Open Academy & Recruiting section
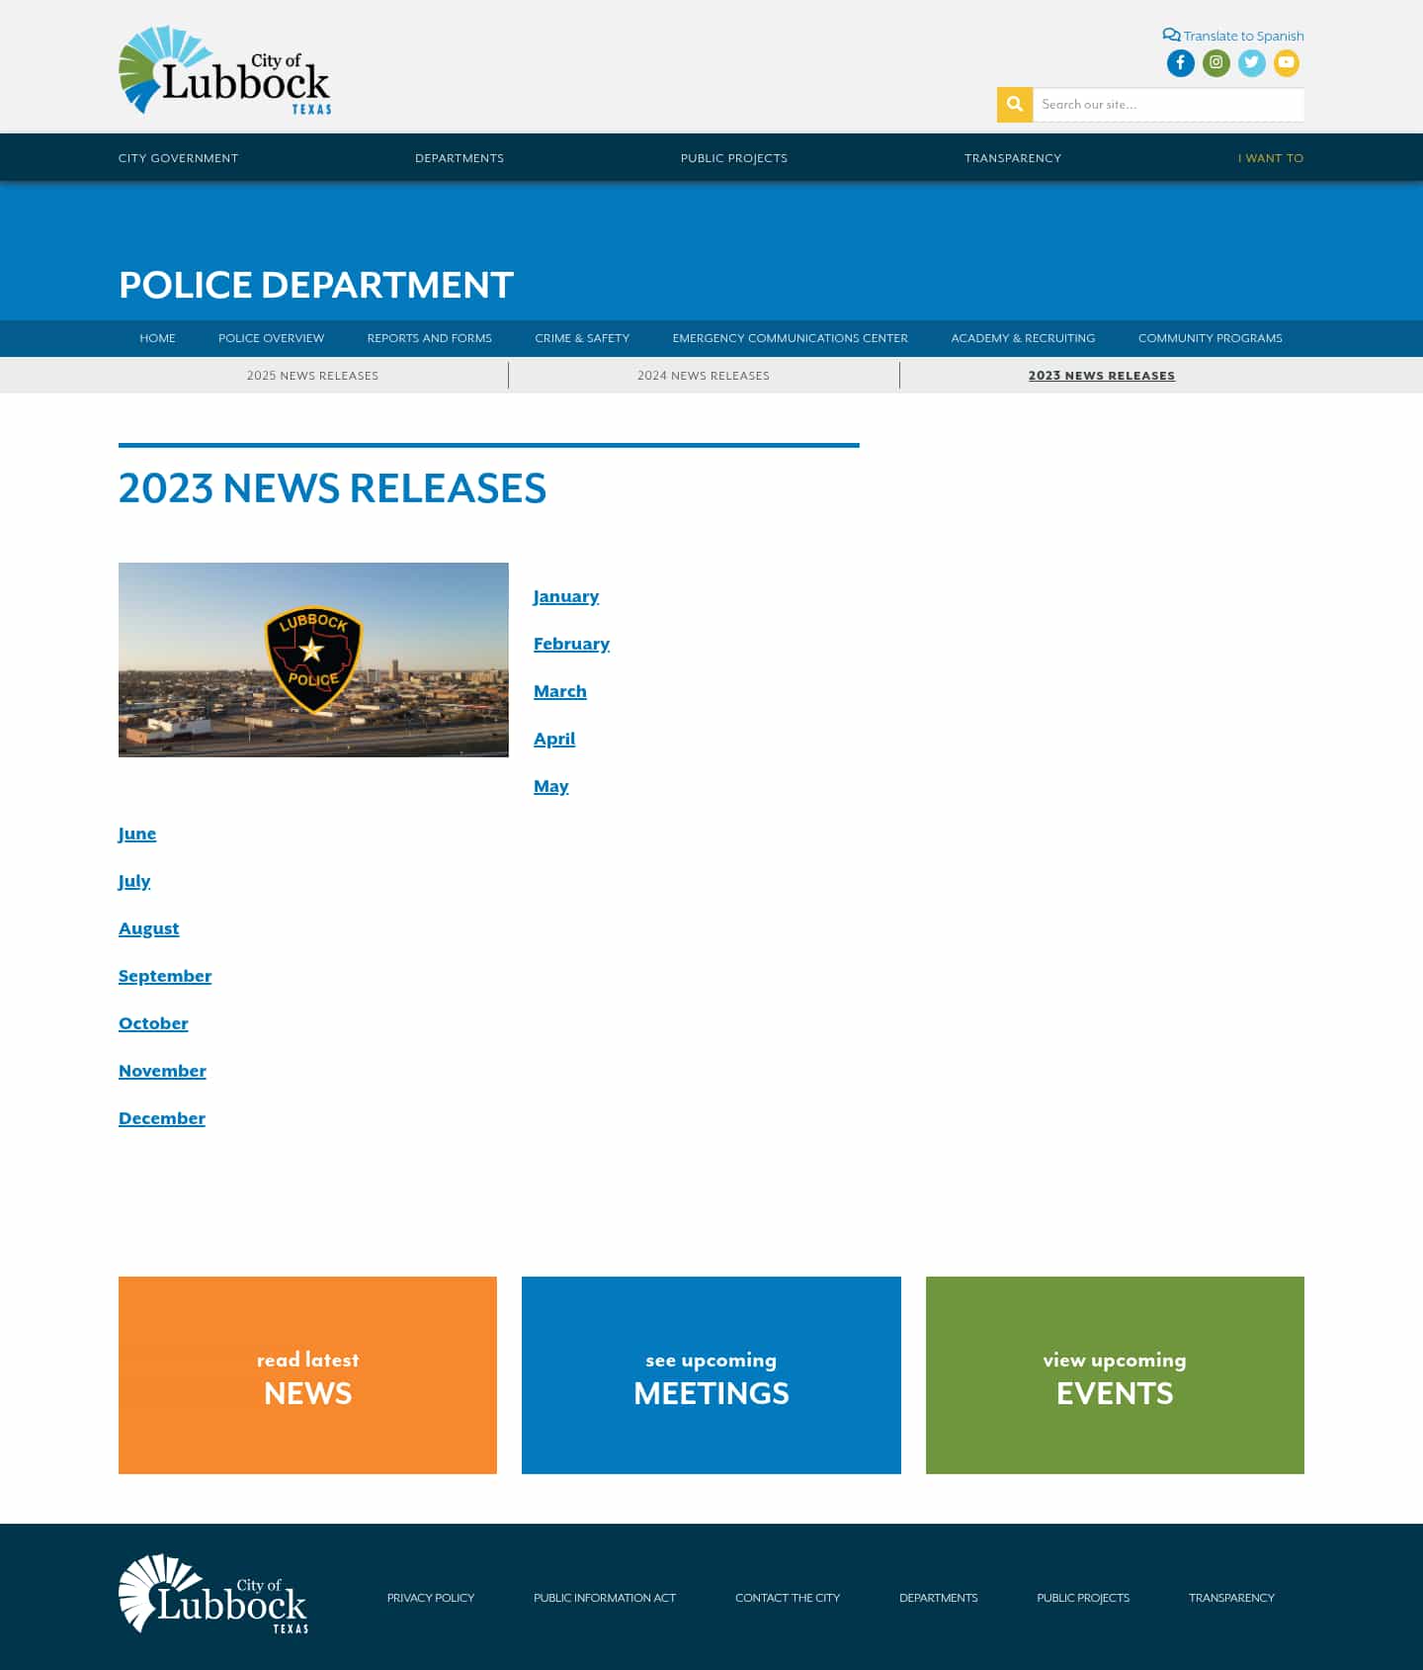Viewport: 1423px width, 1670px height. [1023, 338]
